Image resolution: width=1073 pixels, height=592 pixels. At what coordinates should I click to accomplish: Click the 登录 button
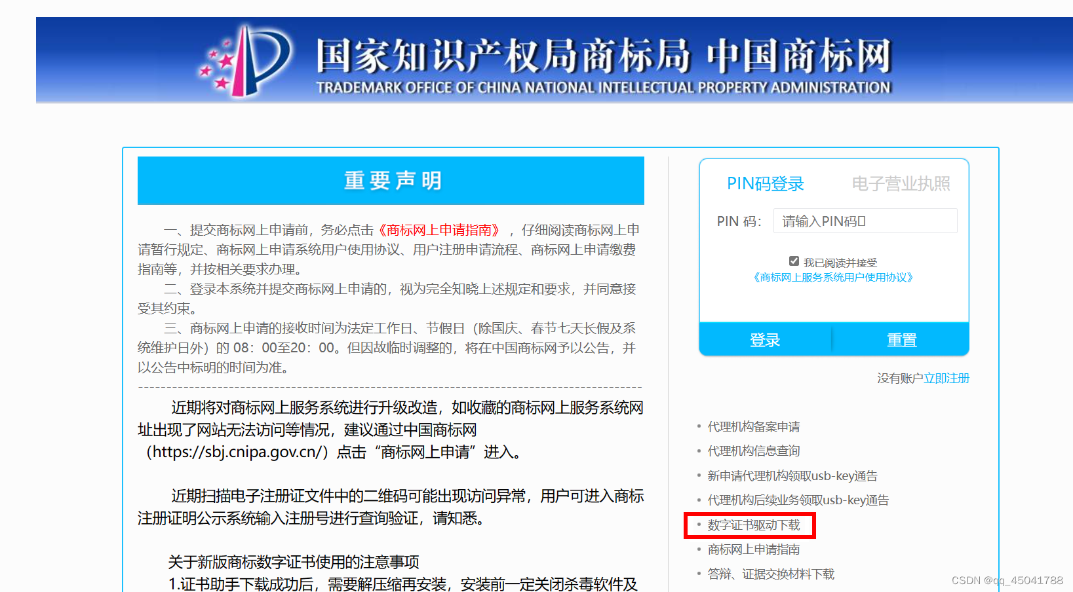click(765, 340)
